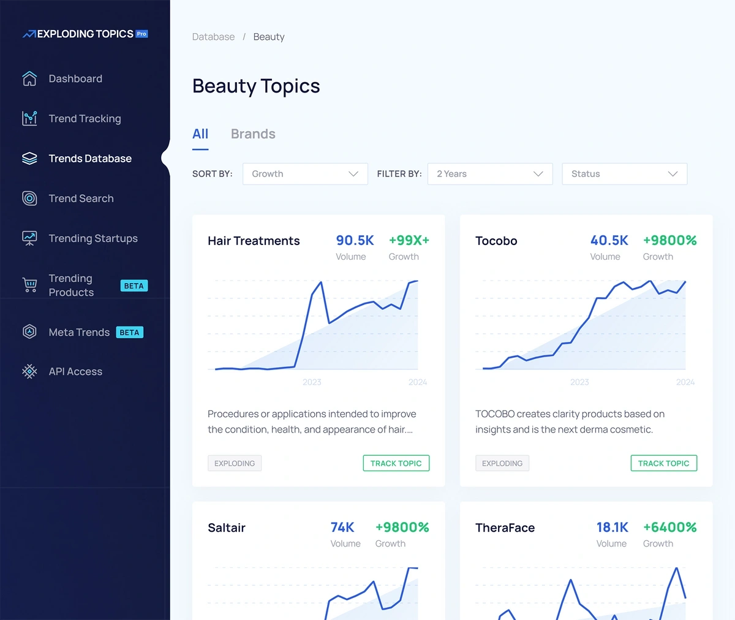Click the BETA badge beside Trending Products
The width and height of the screenshot is (735, 620).
click(x=134, y=285)
